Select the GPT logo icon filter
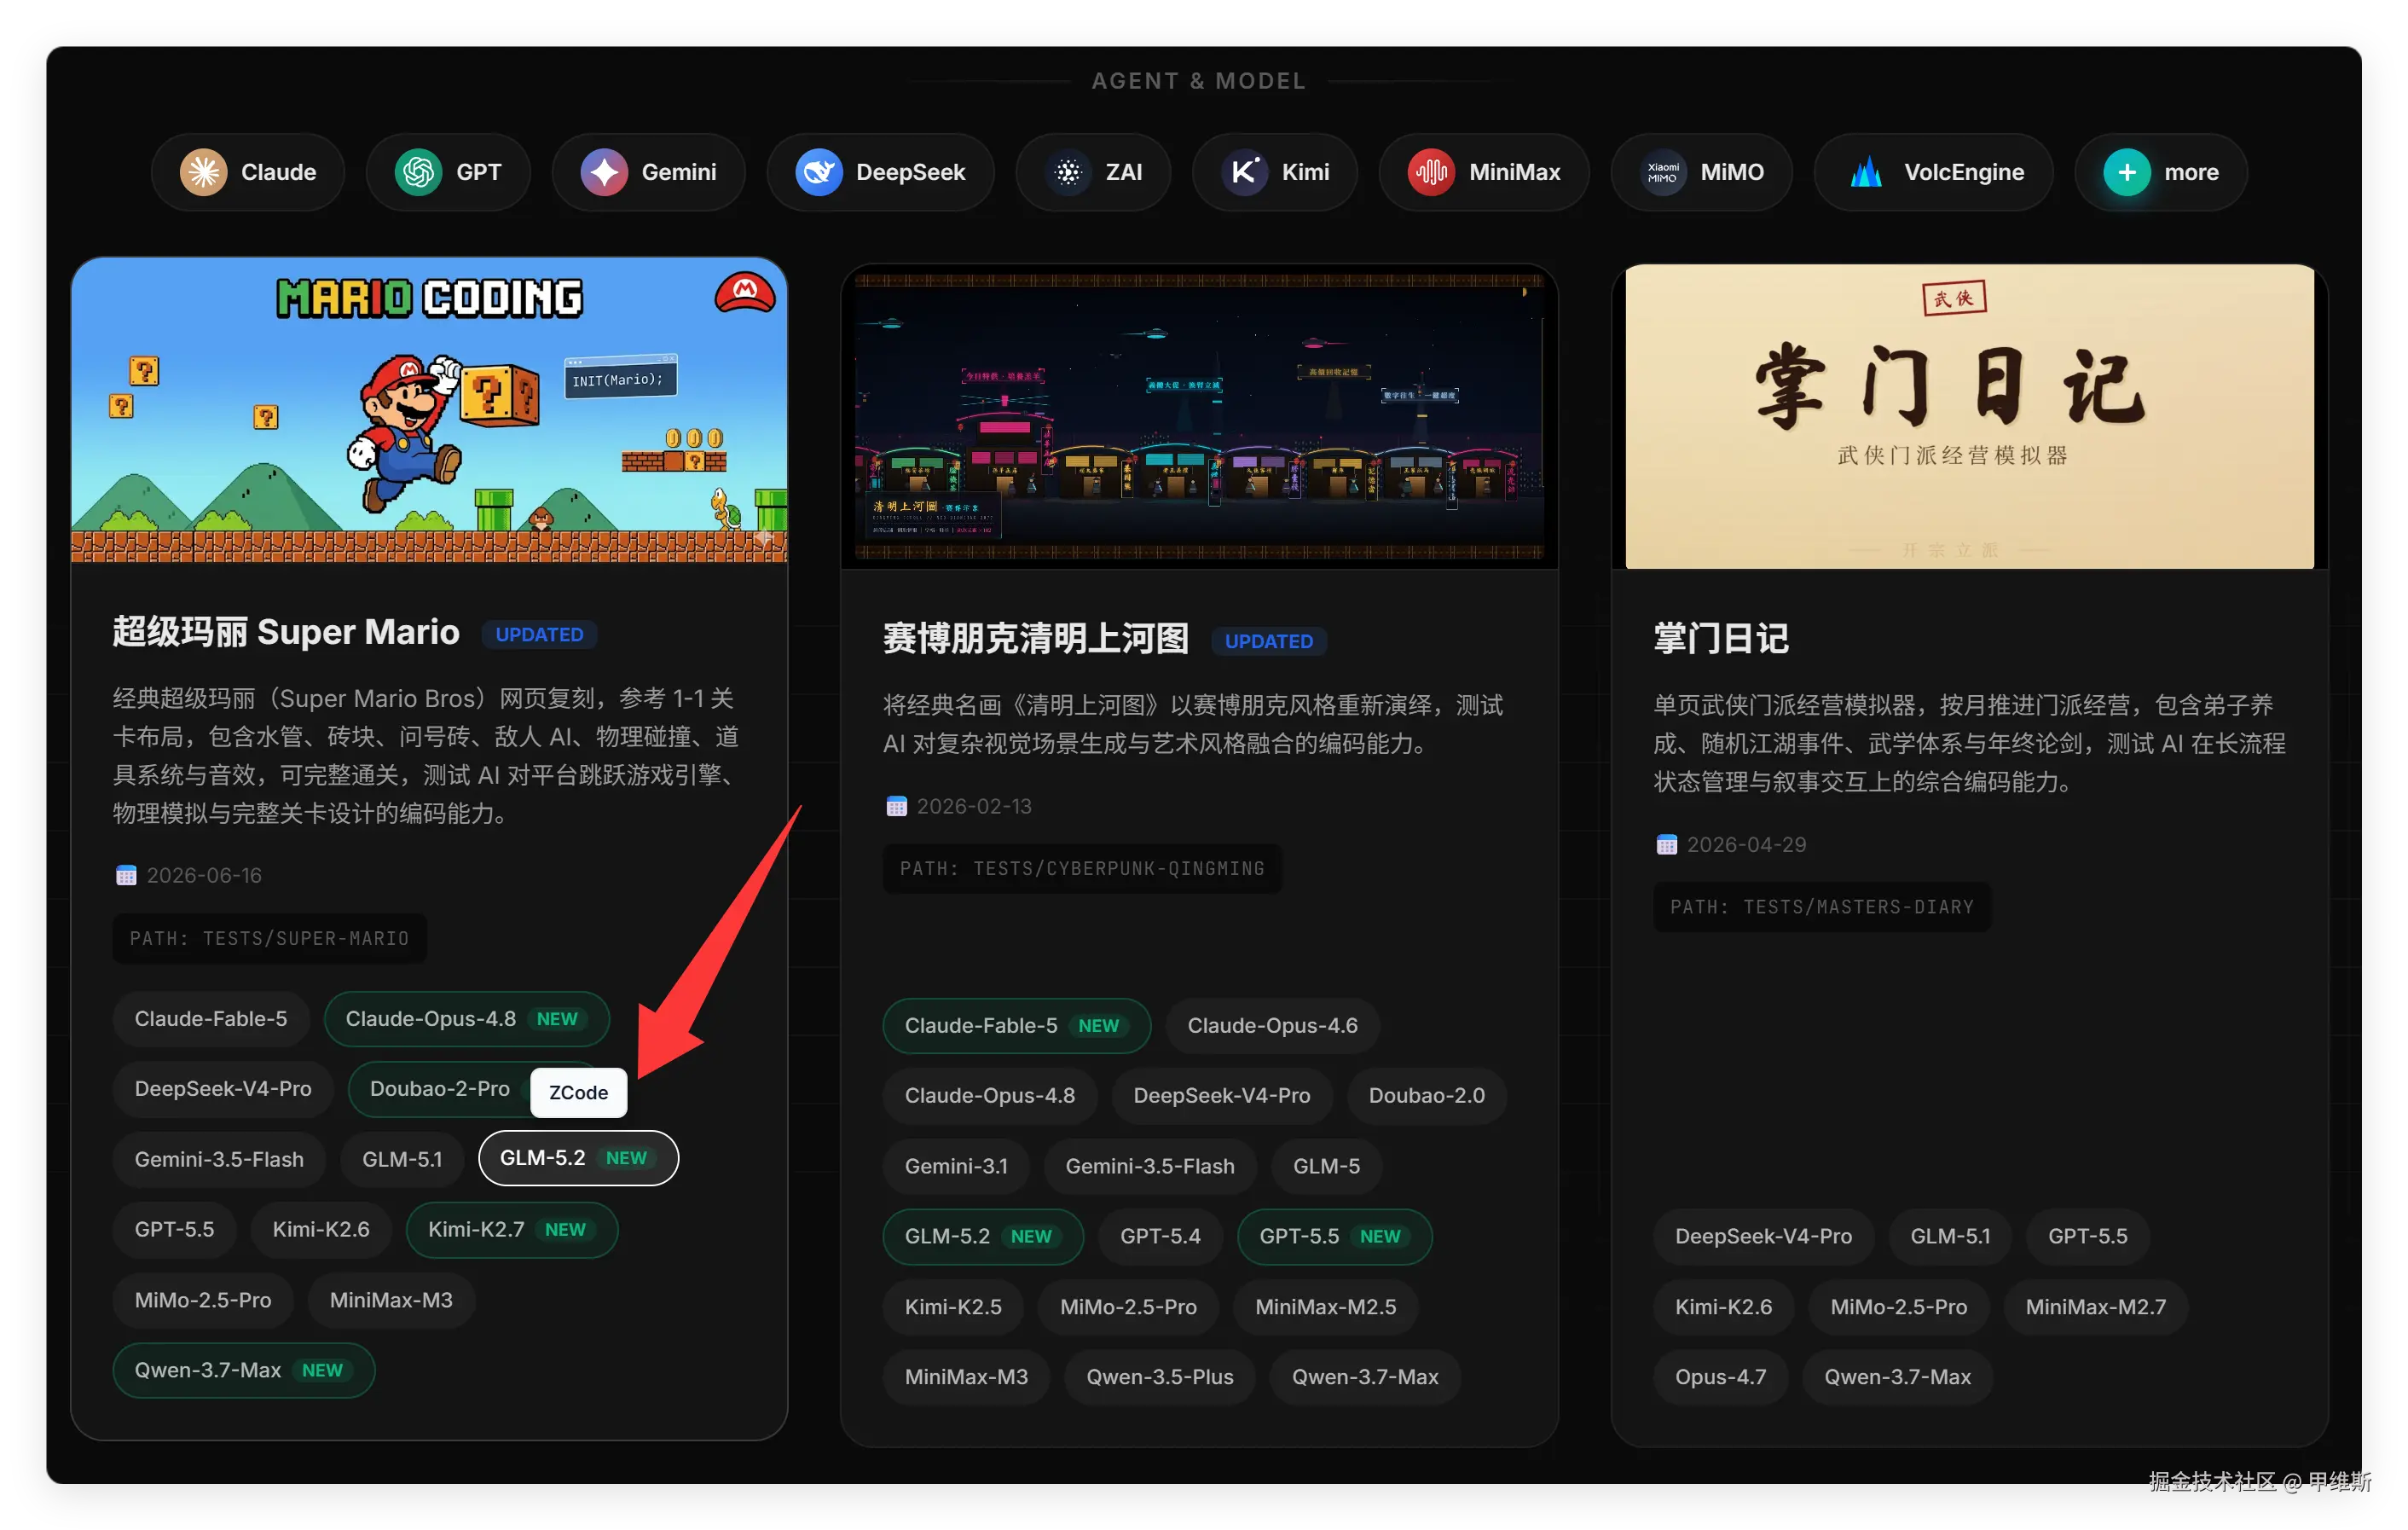 pos(418,172)
